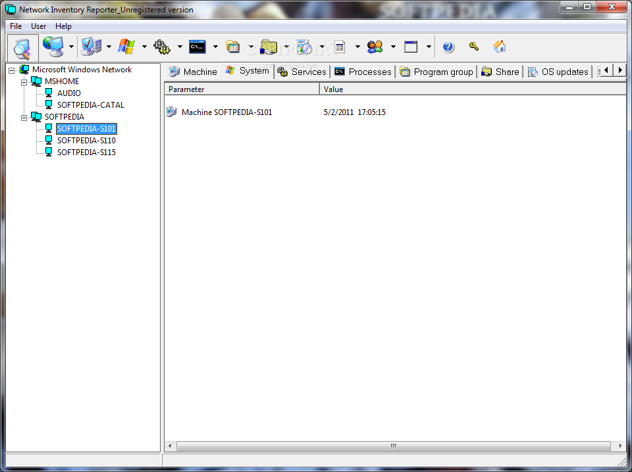Click the program group folder toolbar icon
This screenshot has width=632, height=472.
(x=233, y=47)
